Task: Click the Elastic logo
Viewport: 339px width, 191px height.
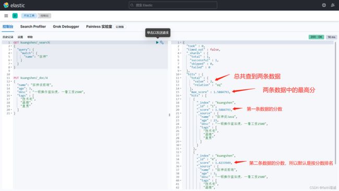Action: pos(14,5)
